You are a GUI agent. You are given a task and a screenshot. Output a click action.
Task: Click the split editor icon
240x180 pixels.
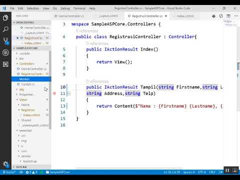228,16
